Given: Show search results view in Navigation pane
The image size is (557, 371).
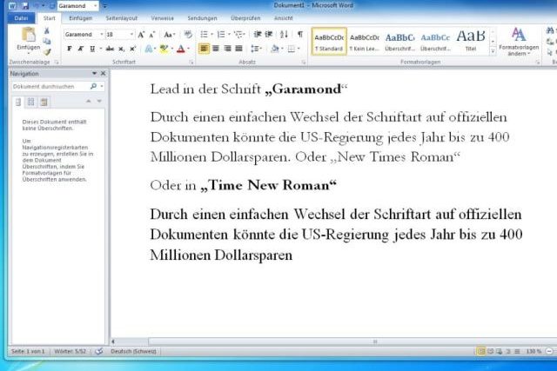Looking at the screenshot, I should tap(44, 103).
